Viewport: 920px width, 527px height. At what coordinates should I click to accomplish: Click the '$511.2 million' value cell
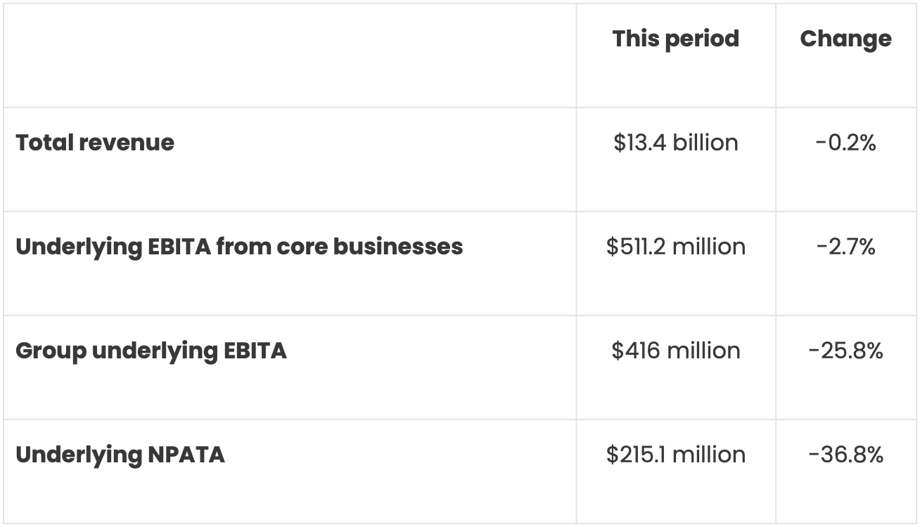675,247
